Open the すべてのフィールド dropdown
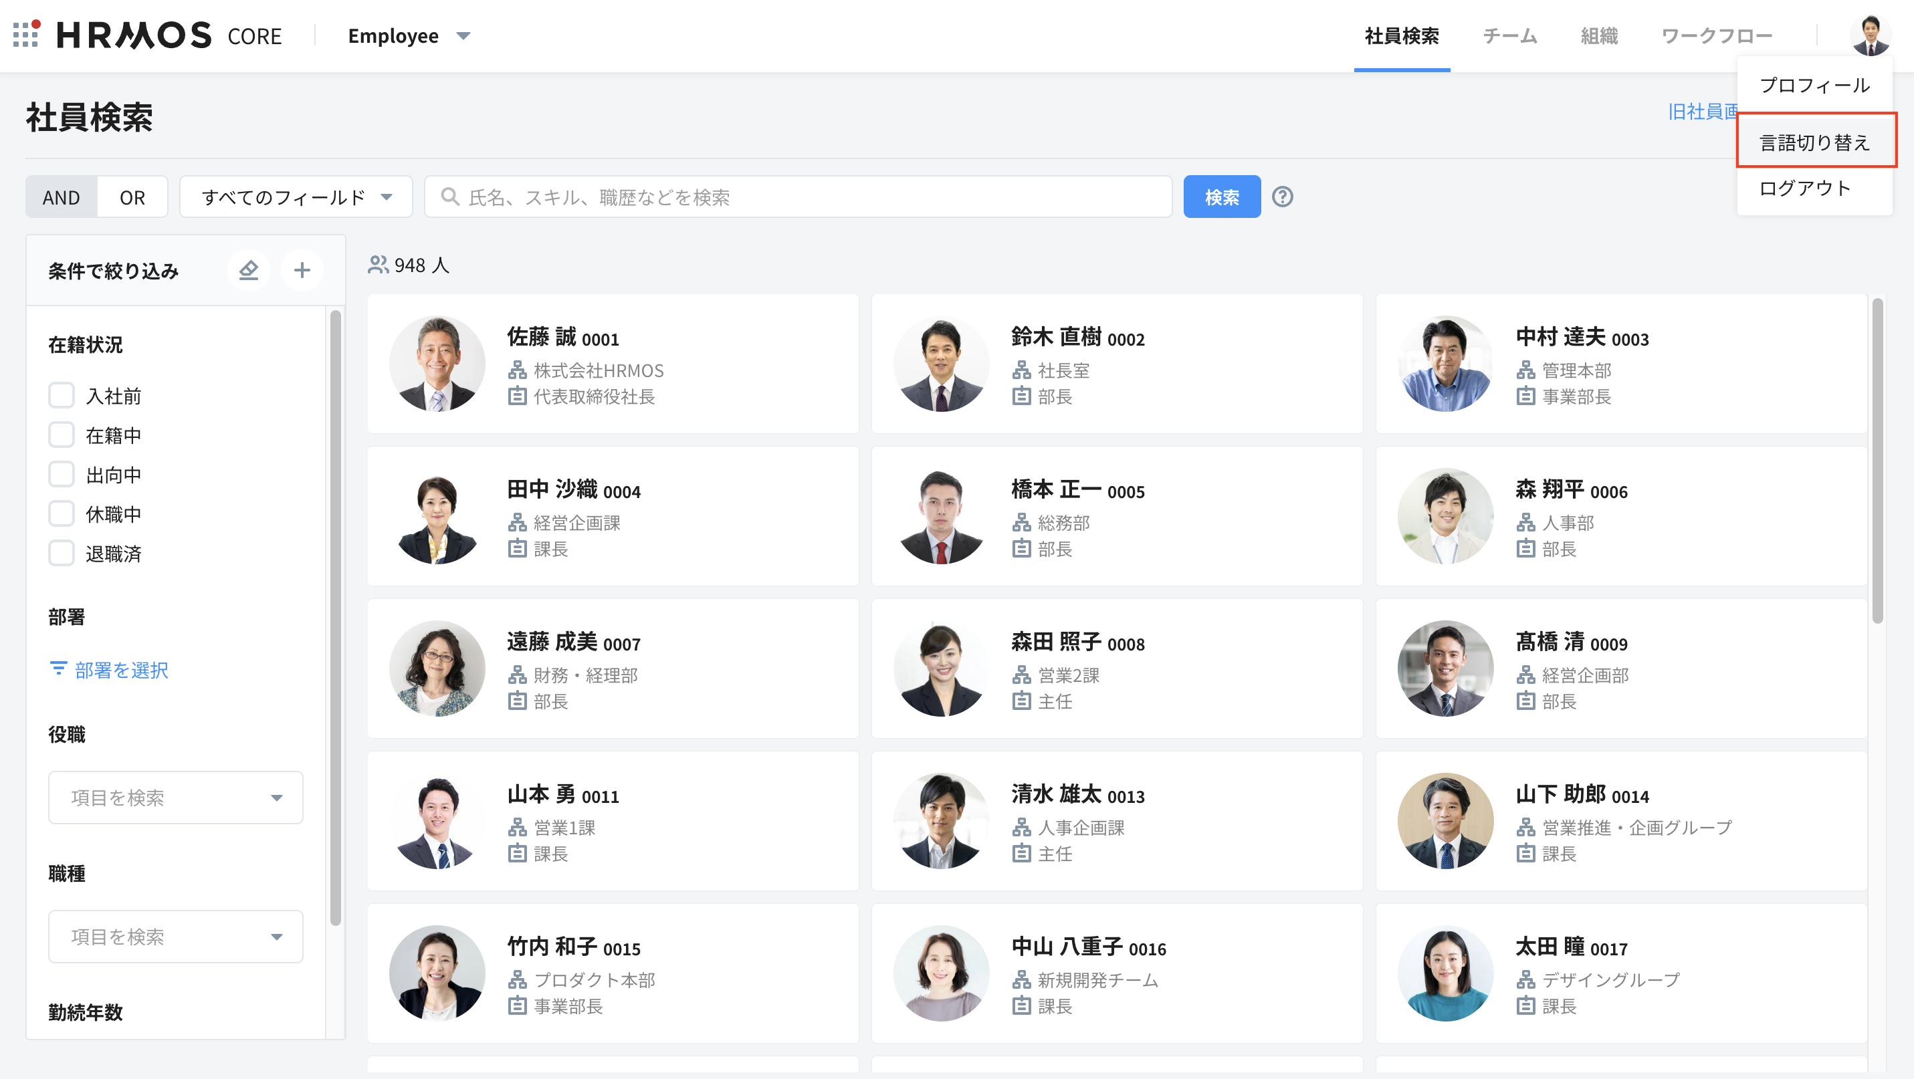Screen dimensions: 1914x1079 click(296, 197)
